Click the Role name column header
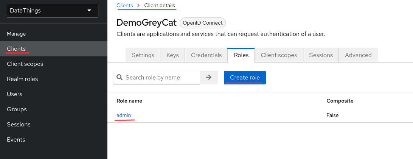Screen dimensions: 413x159 pos(129,101)
